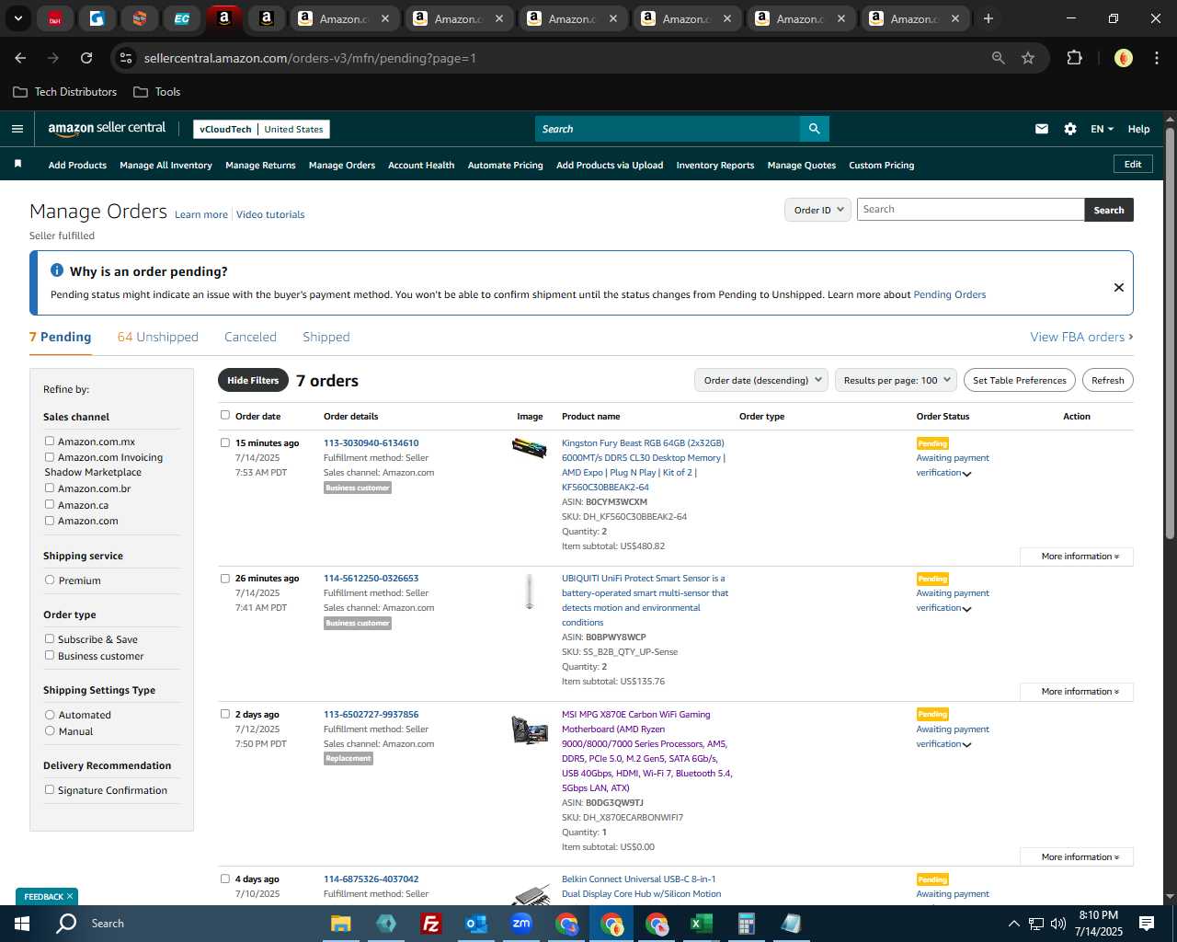Click the browser back arrow
1177x942 pixels.
pyautogui.click(x=20, y=58)
